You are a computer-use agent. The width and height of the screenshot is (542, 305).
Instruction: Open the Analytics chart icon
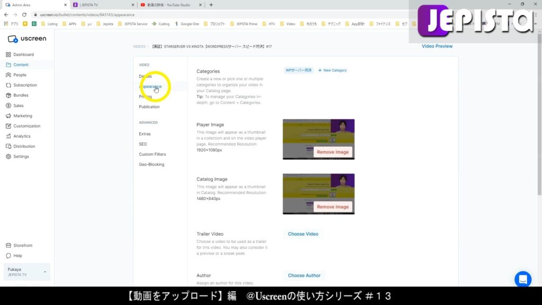click(x=8, y=136)
